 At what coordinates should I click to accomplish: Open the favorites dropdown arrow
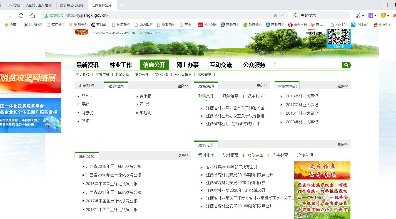point(20,25)
